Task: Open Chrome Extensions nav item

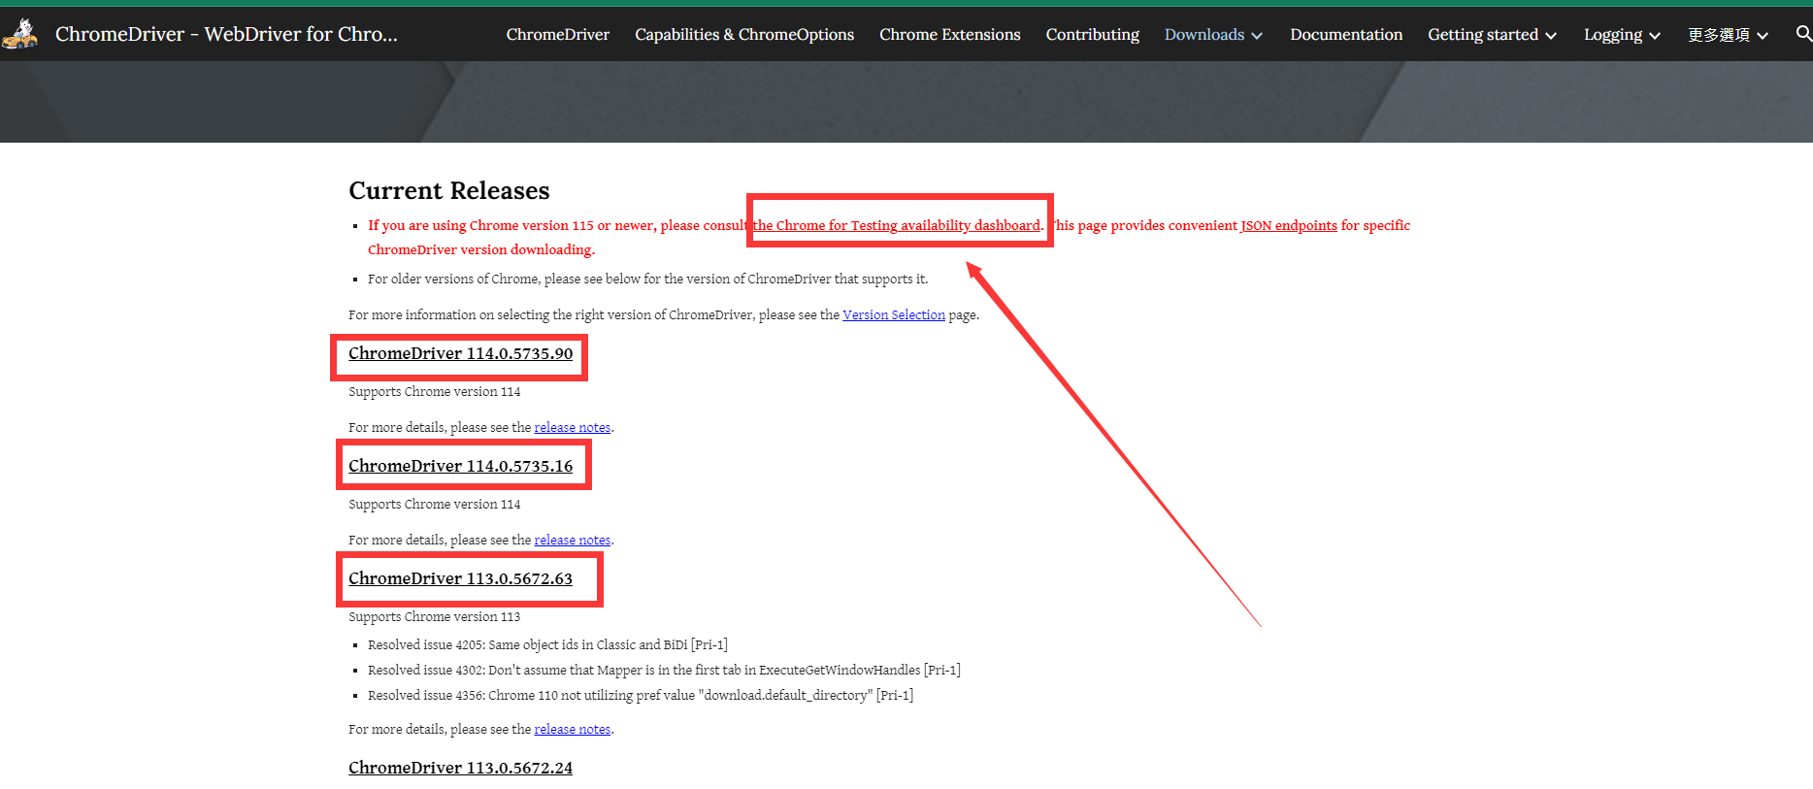Action: point(950,34)
